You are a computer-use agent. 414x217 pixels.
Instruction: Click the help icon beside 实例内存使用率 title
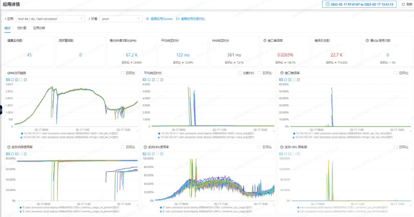tap(9, 147)
